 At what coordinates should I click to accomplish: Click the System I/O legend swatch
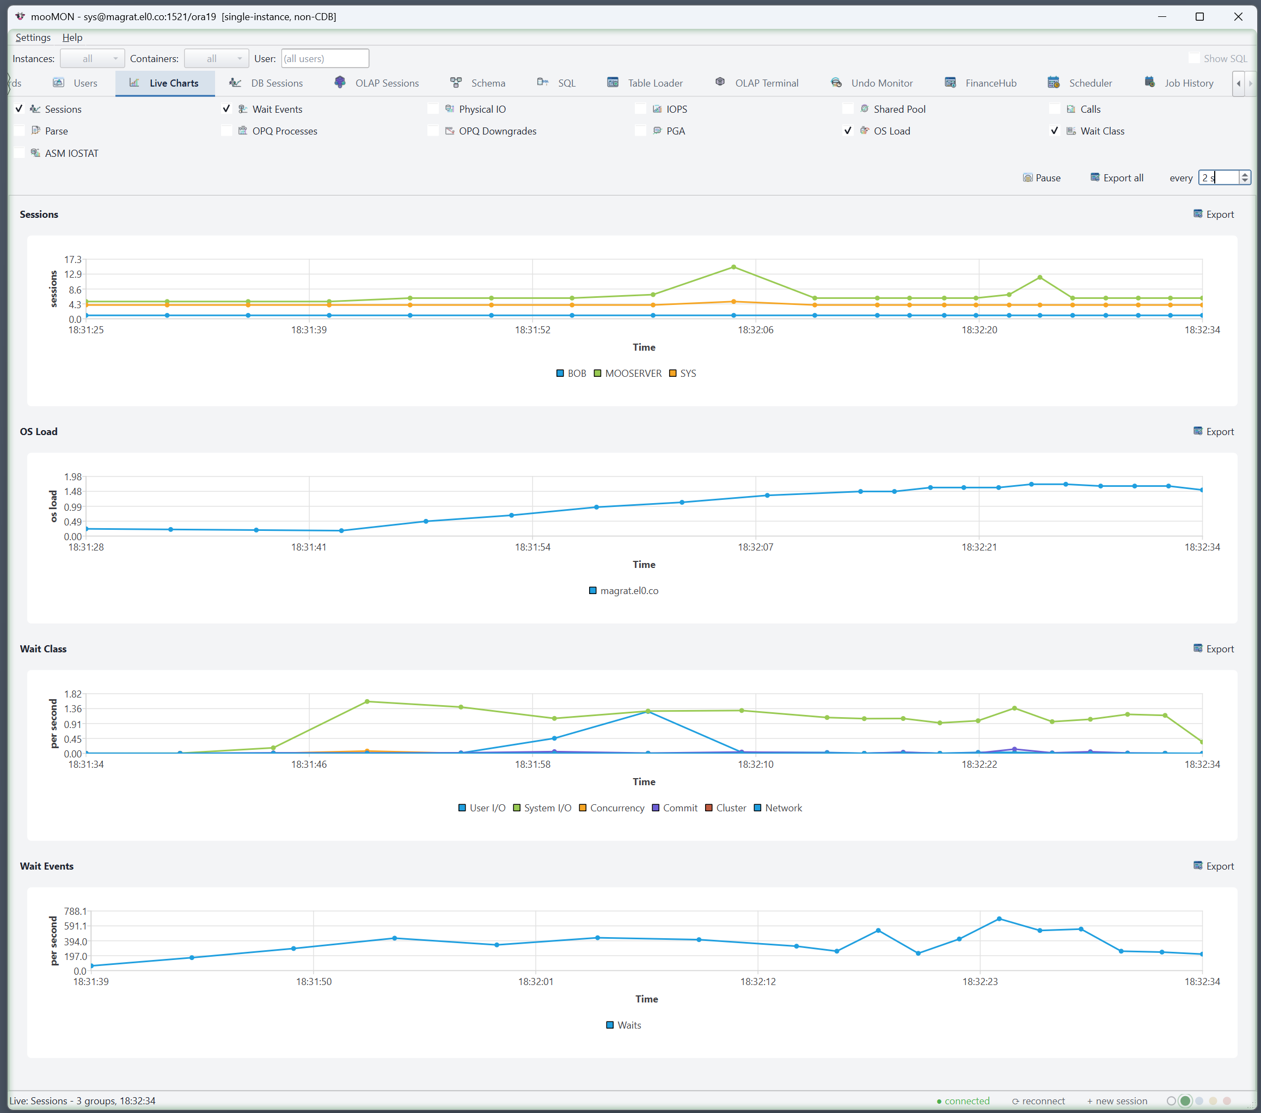coord(517,808)
